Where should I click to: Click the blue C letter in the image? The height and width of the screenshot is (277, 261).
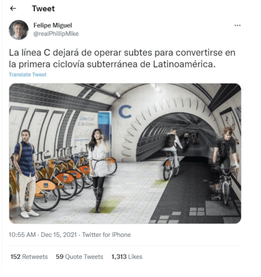125,111
